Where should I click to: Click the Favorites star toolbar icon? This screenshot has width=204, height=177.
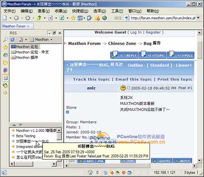click(x=73, y=18)
